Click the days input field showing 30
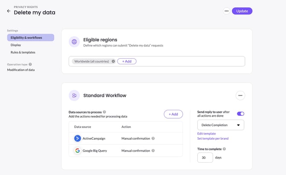 click(205, 158)
